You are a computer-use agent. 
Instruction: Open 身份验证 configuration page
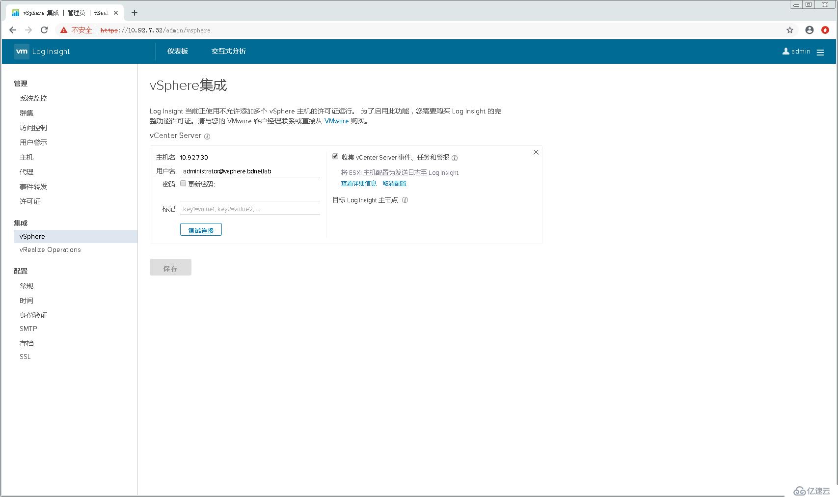click(33, 315)
